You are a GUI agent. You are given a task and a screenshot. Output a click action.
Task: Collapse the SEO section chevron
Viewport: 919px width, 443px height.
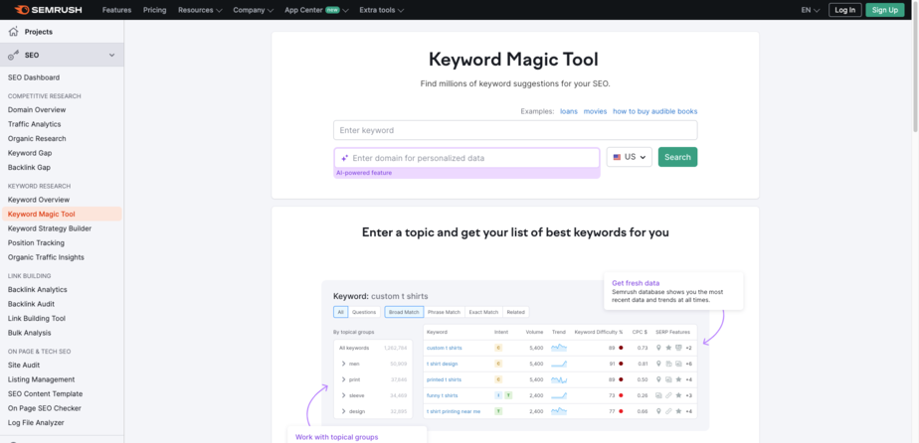(112, 55)
